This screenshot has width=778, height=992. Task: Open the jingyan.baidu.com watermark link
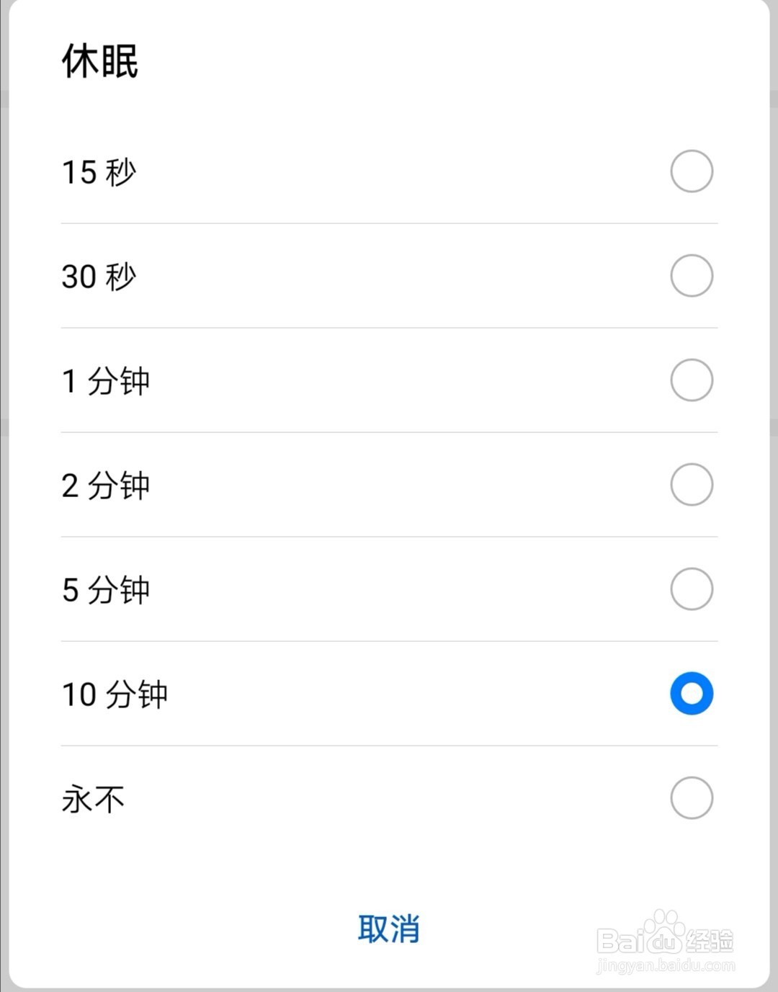point(666,965)
